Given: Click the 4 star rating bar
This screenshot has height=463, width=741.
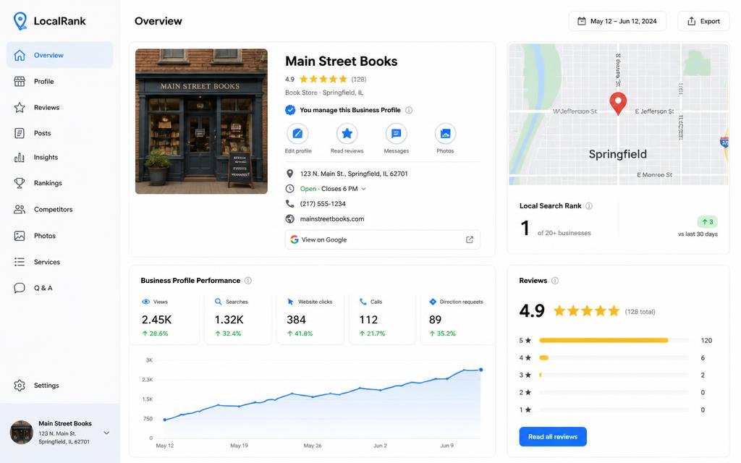Looking at the screenshot, I should [614, 357].
